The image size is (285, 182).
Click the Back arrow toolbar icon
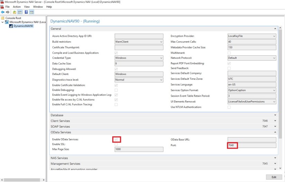pos(2,12)
